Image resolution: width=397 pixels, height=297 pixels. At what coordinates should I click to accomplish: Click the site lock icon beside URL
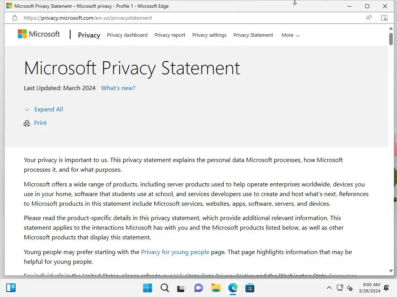[15, 18]
